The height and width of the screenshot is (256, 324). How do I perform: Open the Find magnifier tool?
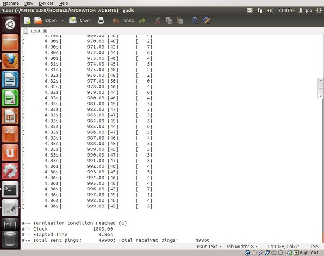(x=195, y=21)
